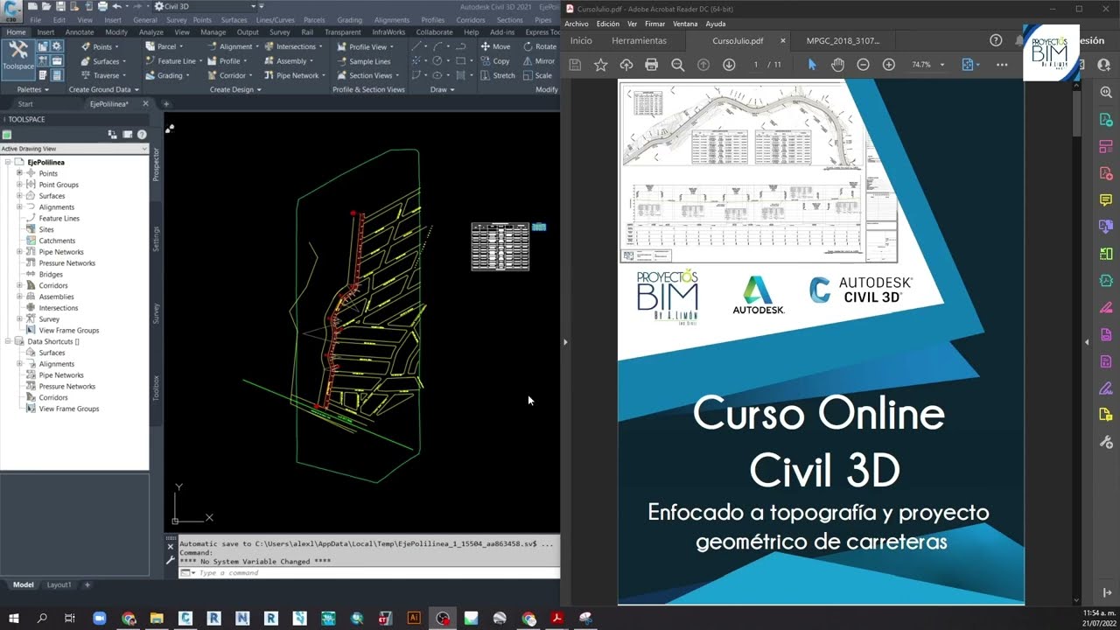Click the page number field in Acrobat
This screenshot has width=1120, height=630.
pos(755,65)
